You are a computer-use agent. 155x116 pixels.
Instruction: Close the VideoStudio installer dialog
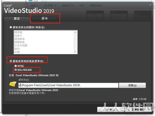(150, 5)
